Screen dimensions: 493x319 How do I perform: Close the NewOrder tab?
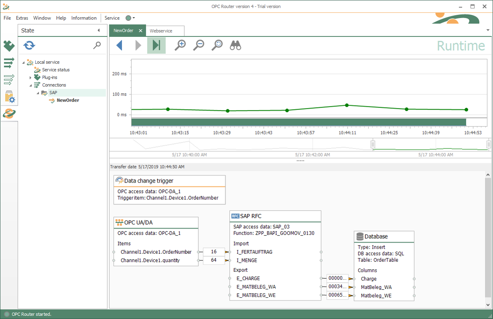tap(140, 31)
